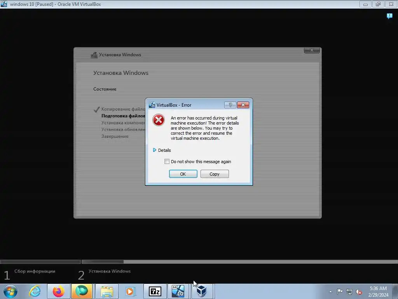The image size is (398, 299).
Task: Click the help question mark button in error dialog
Action: [230, 105]
